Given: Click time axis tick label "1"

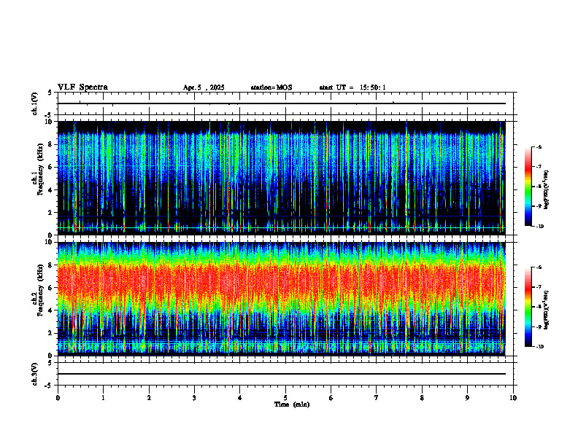Looking at the screenshot, I should (103, 398).
